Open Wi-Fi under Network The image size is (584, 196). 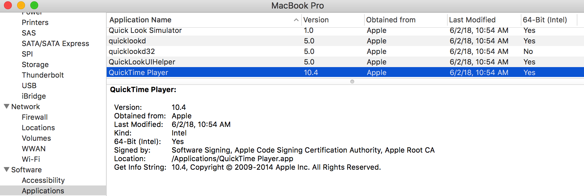(31, 159)
